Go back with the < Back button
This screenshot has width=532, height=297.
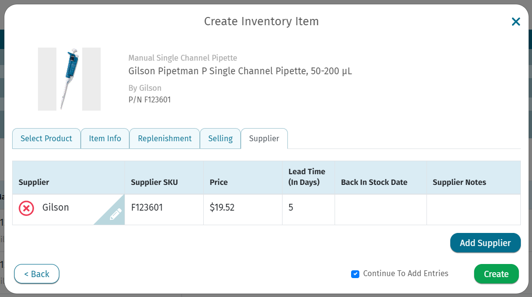[36, 274]
